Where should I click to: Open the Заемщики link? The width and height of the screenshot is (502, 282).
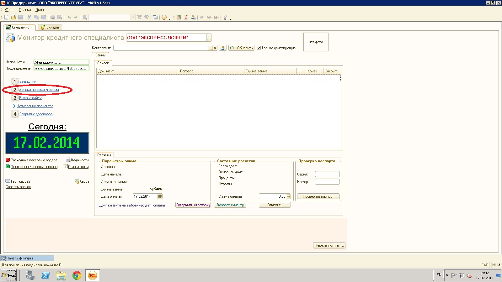[28, 81]
